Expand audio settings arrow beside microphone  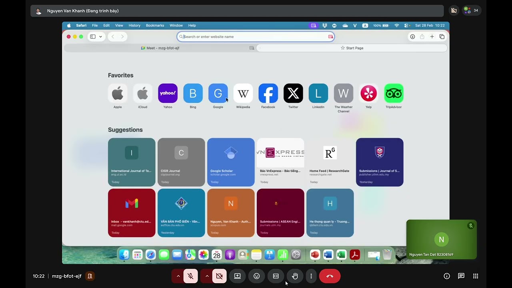(x=178, y=276)
